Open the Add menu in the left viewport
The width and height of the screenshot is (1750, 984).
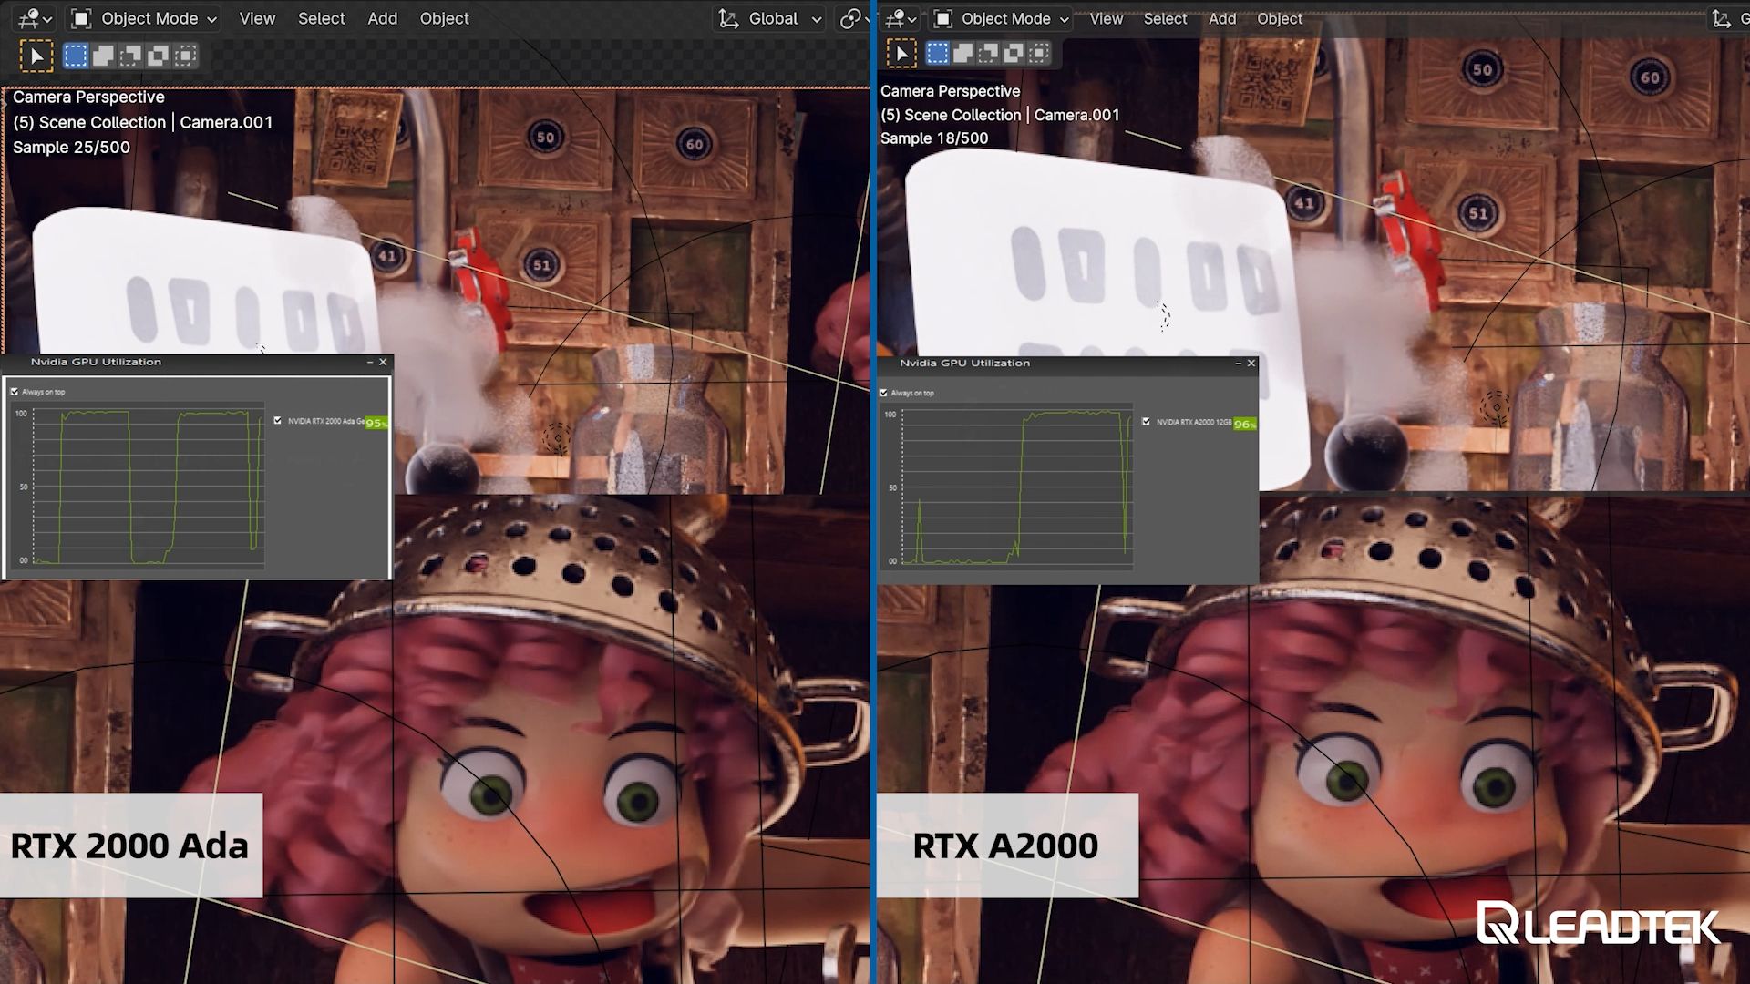point(383,18)
